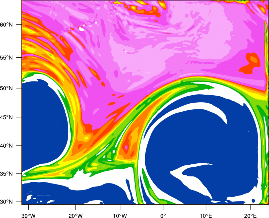Click the 20°W longitude label
The width and height of the screenshot is (269, 218).
coord(75,216)
